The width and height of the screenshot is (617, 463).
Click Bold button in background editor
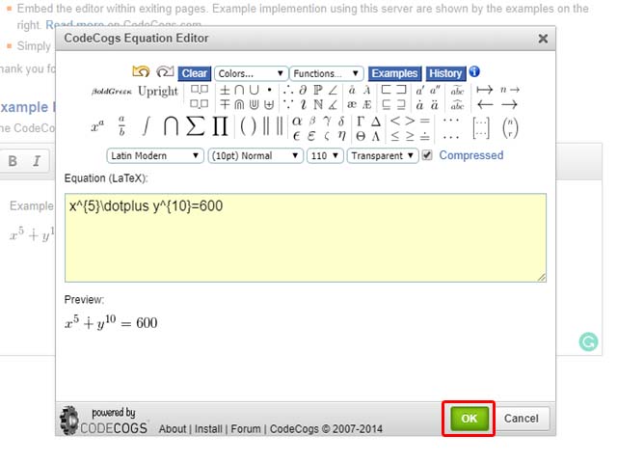pyautogui.click(x=13, y=161)
